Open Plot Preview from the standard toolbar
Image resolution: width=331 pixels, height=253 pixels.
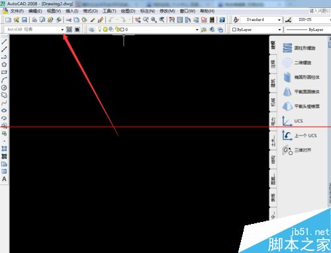[42, 20]
